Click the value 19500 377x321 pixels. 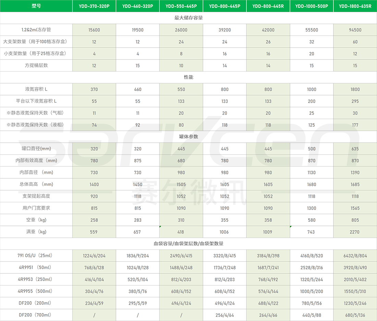click(137, 30)
